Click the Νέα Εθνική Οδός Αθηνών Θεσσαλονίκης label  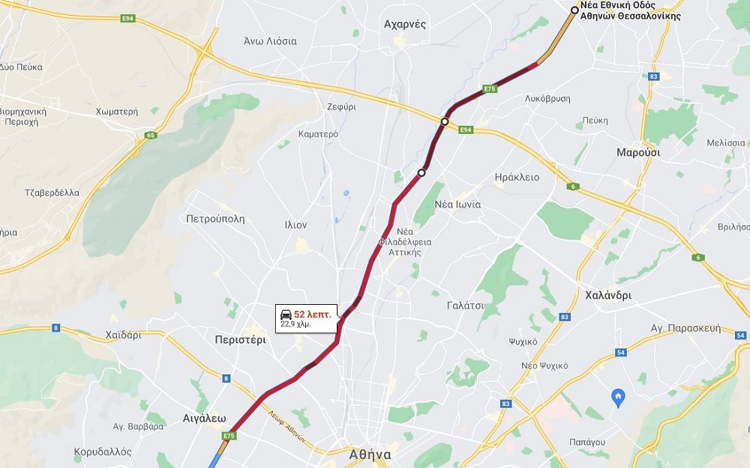[630, 10]
